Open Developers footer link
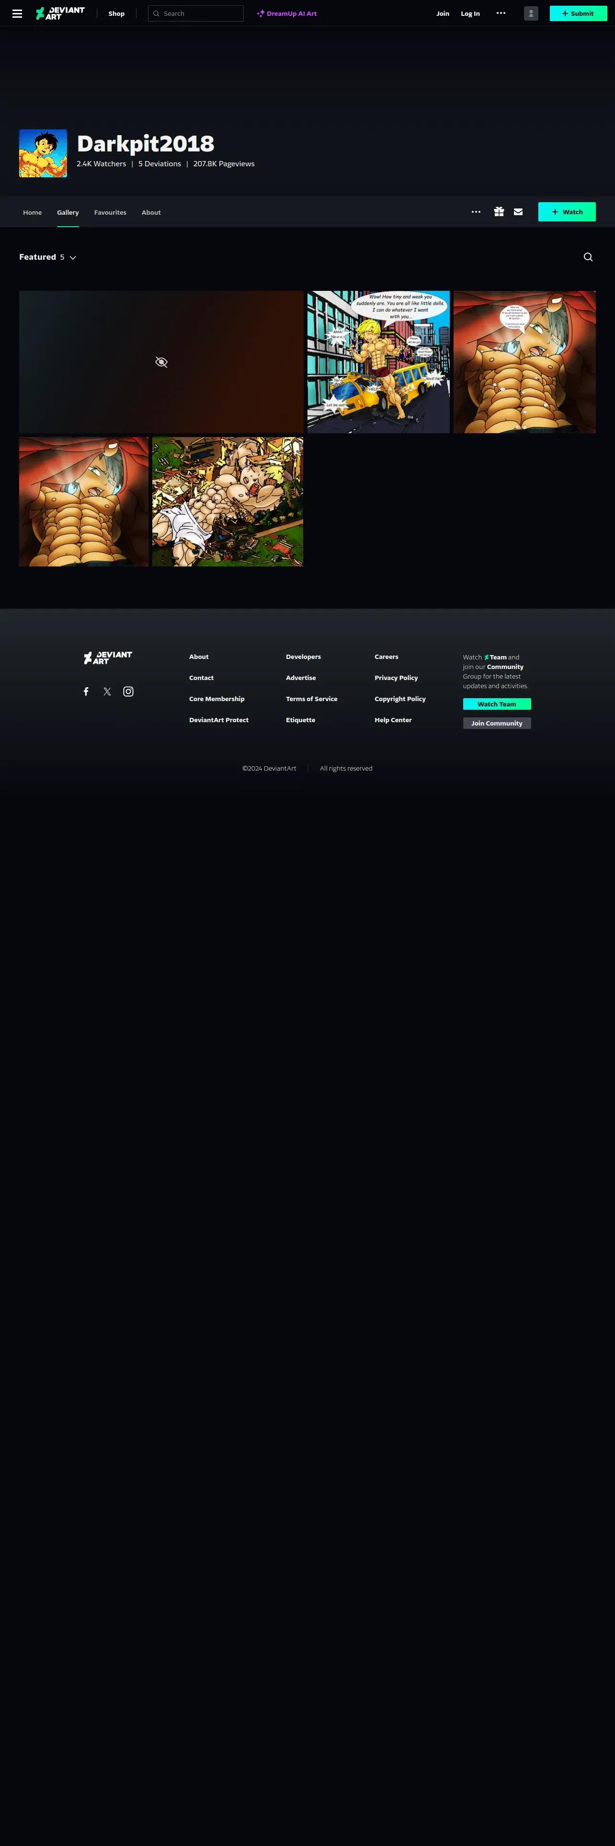615x1846 pixels. pos(304,657)
